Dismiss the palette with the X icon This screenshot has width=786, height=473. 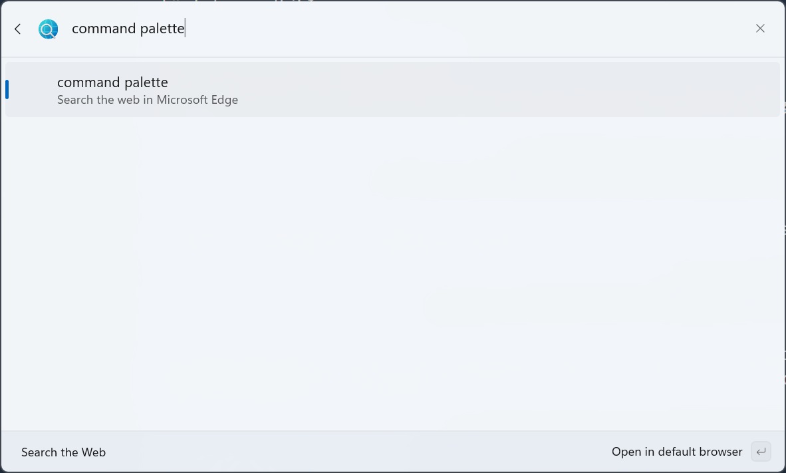point(760,29)
